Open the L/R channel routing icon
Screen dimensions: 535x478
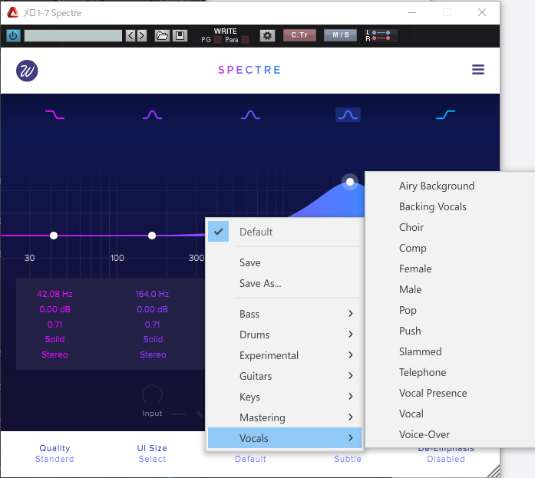tap(381, 35)
